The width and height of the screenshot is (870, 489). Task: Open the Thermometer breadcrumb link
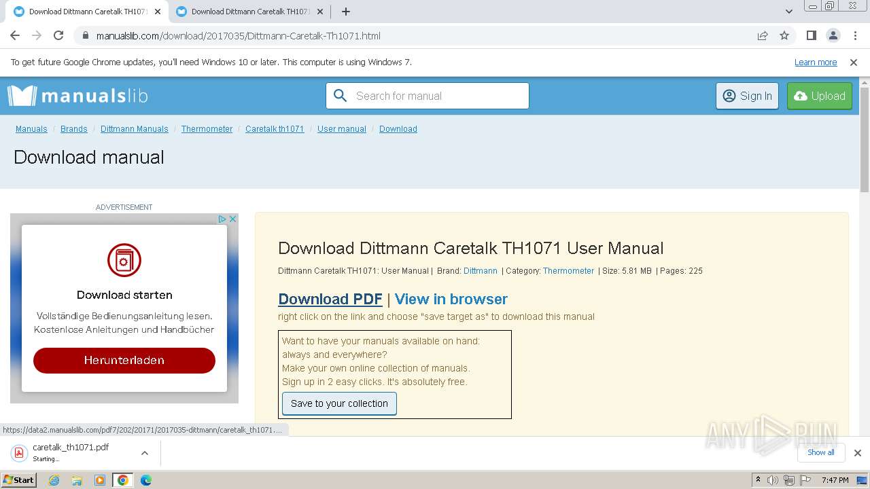[207, 129]
